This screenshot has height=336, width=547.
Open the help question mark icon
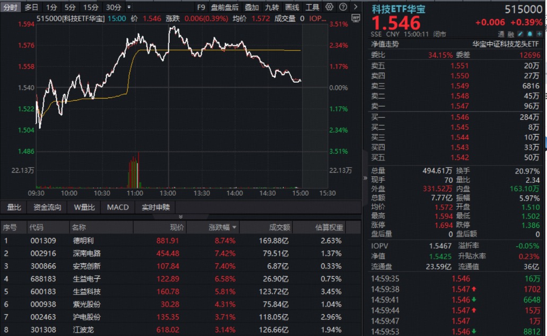(343, 7)
